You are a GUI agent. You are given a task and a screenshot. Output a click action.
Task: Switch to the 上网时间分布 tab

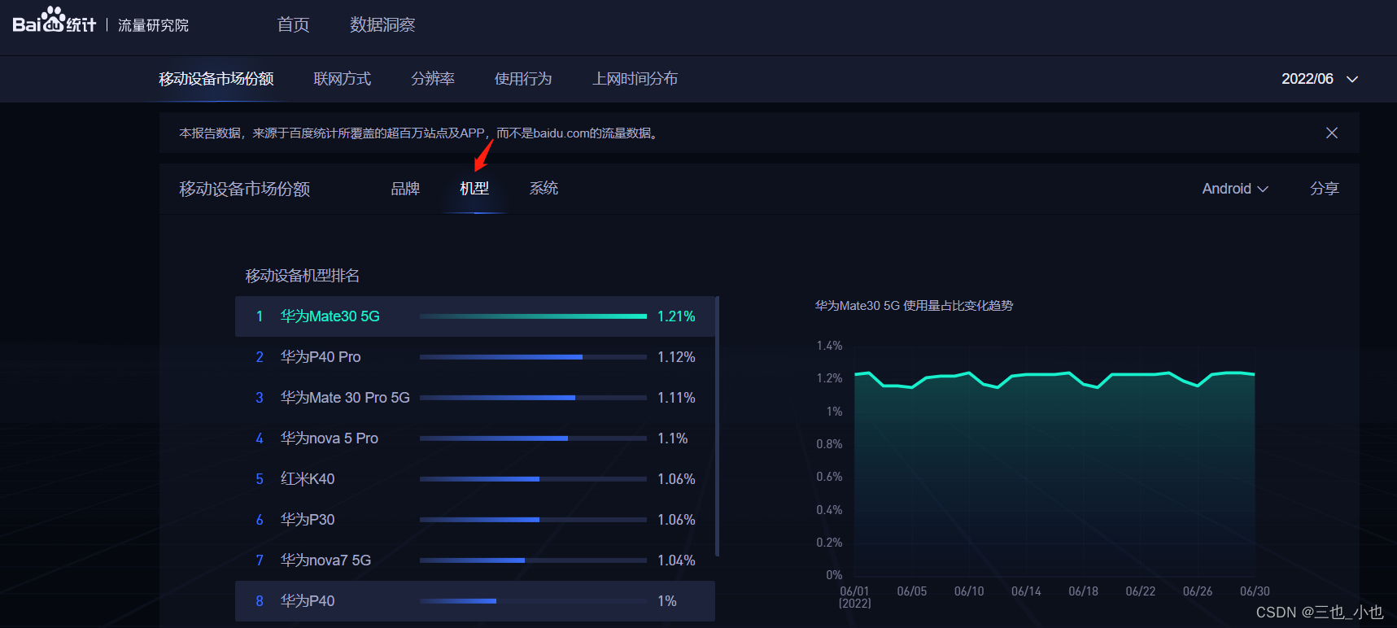pos(635,79)
